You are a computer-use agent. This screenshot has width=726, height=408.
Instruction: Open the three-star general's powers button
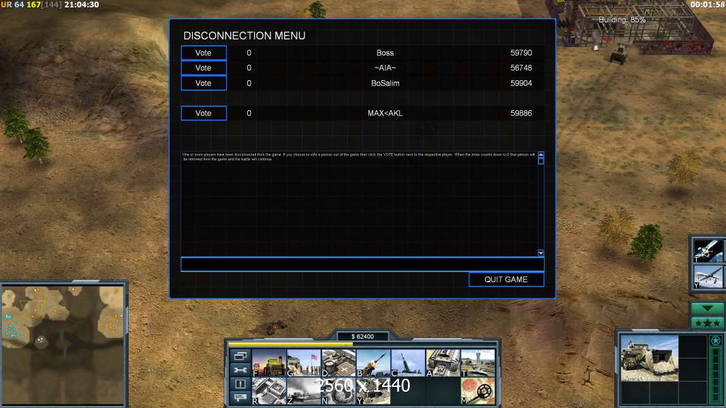(708, 323)
